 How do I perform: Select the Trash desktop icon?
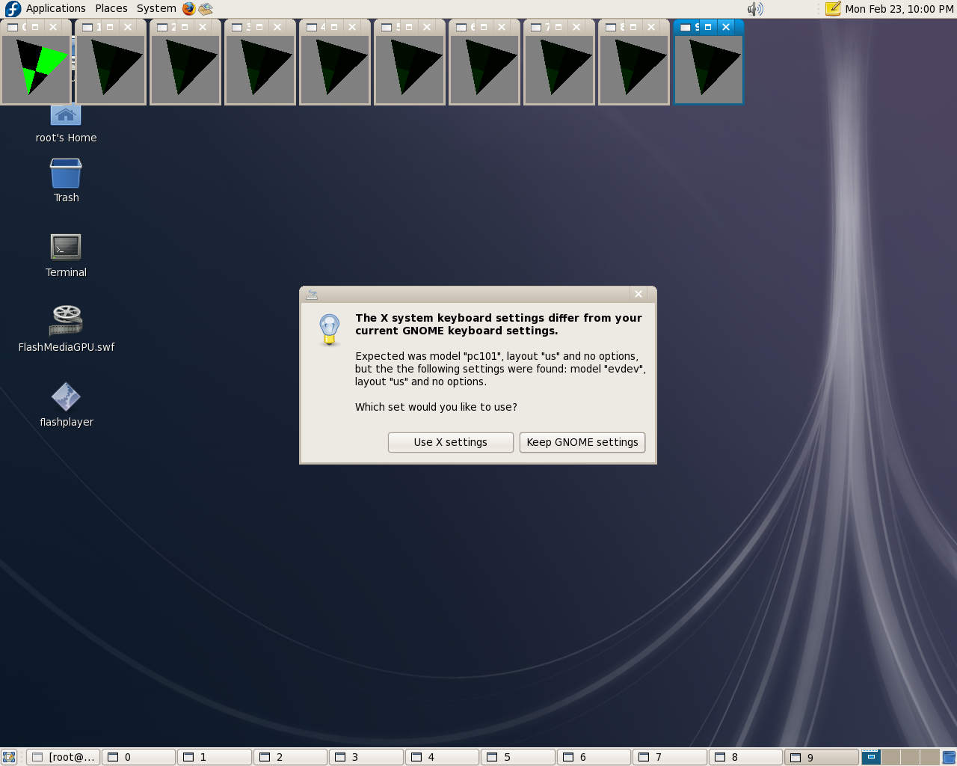click(66, 174)
